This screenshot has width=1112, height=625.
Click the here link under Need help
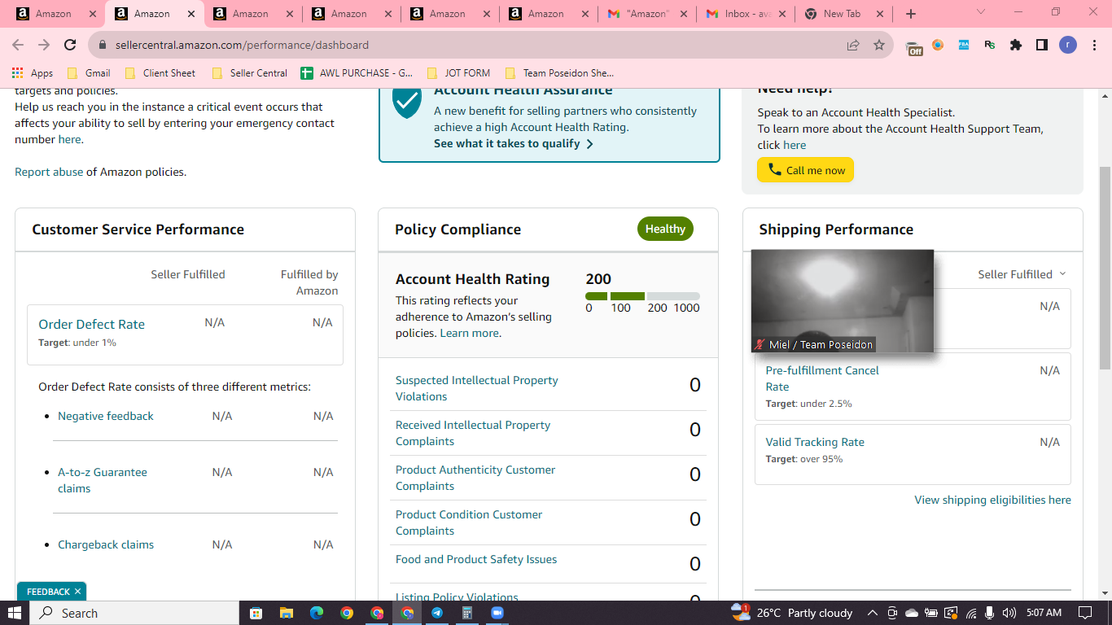[795, 145]
